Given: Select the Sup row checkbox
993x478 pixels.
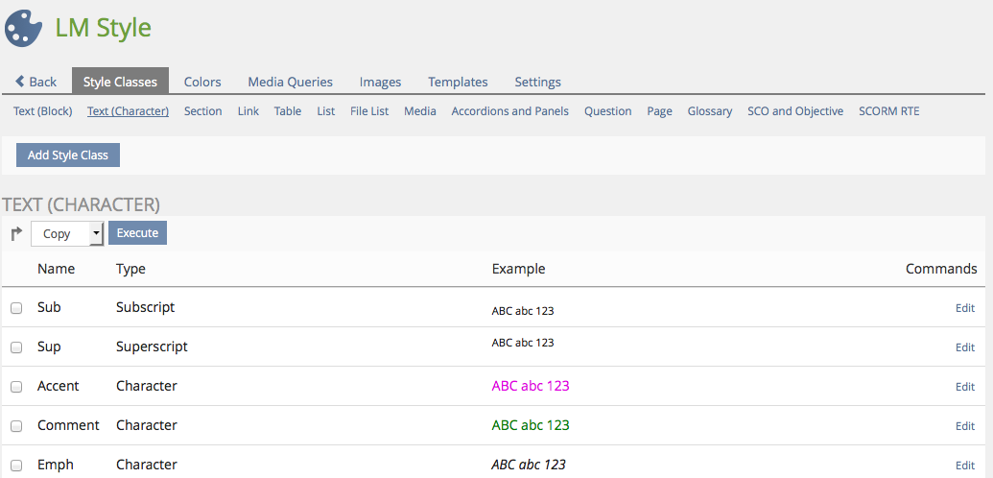Looking at the screenshot, I should coord(16,347).
